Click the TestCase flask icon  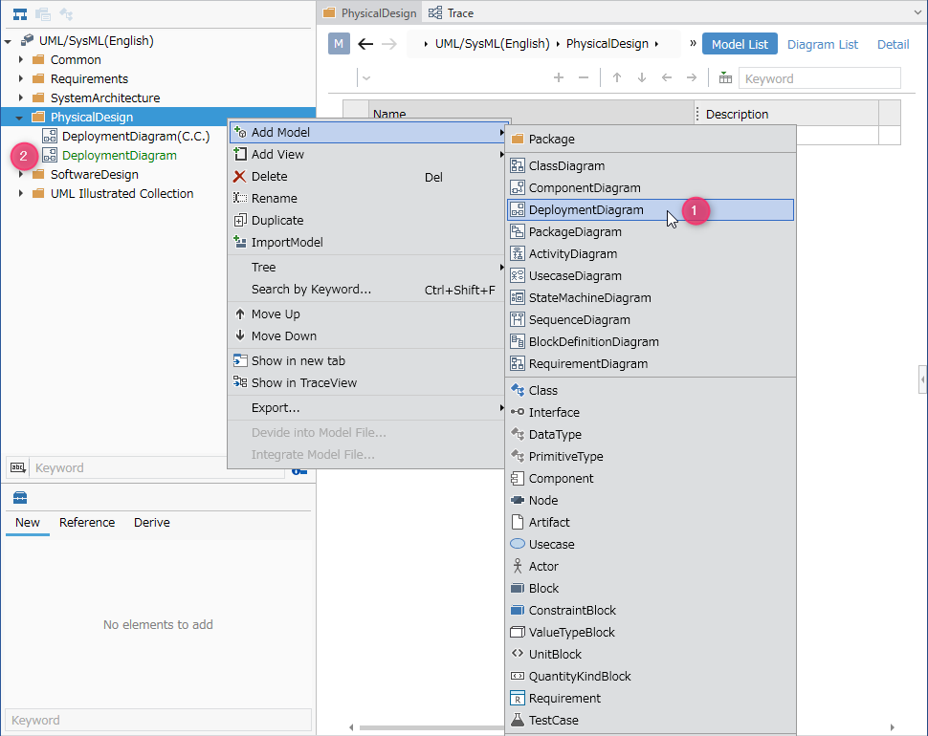[x=518, y=720]
